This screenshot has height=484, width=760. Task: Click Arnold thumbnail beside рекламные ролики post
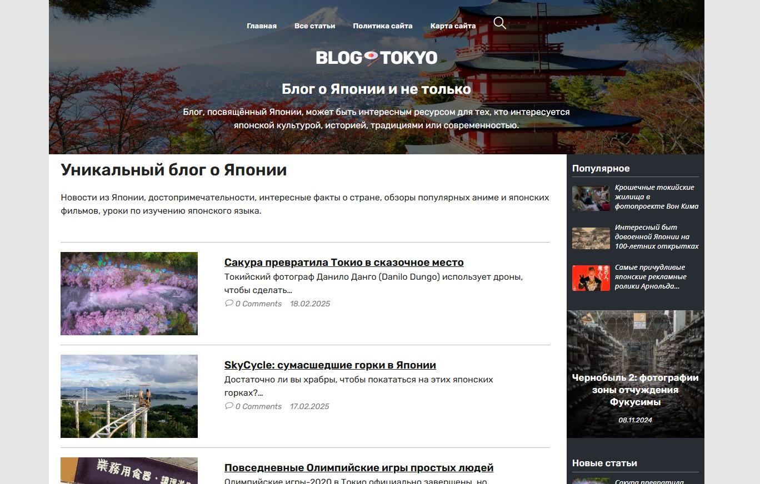(x=591, y=278)
